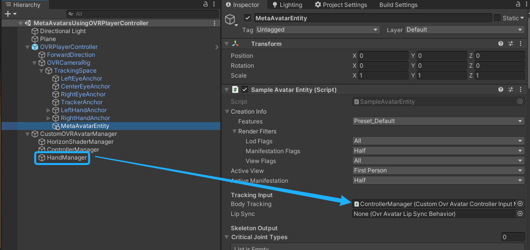Select ForwardDirection in hierarchy
The height and width of the screenshot is (250, 530).
click(x=71, y=55)
